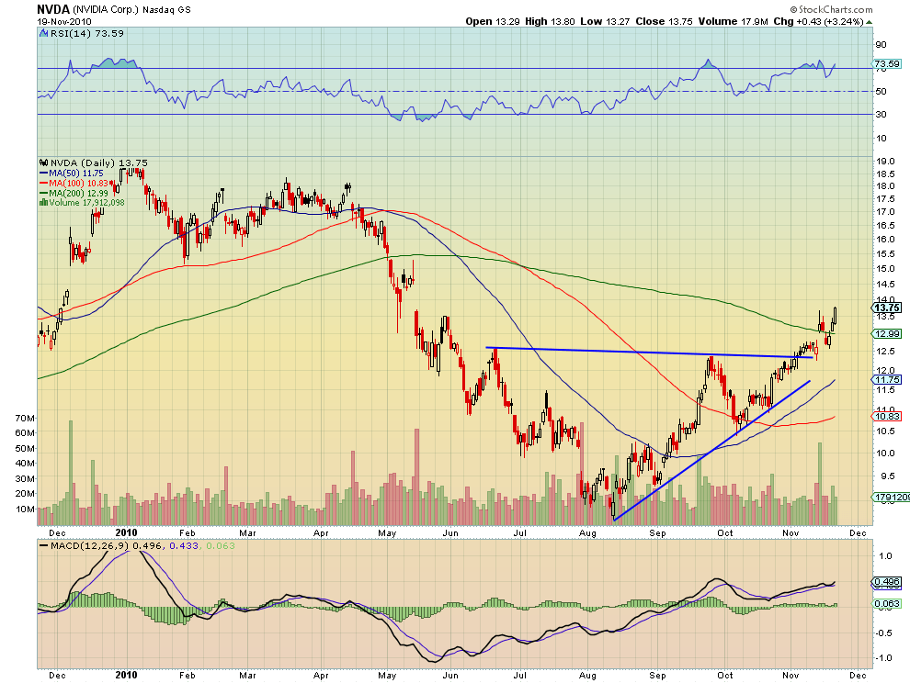Click the green 12.99 MA(200) axis tag
910x683 pixels.
pyautogui.click(x=887, y=333)
